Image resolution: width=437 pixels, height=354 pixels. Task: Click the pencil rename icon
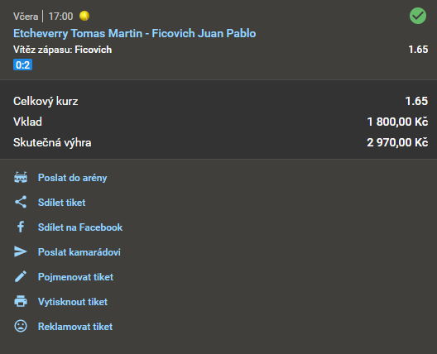(21, 276)
